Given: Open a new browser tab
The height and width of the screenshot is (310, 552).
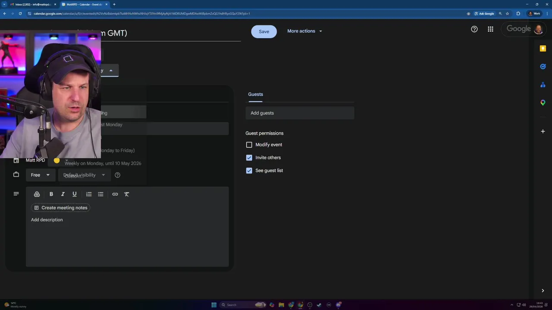Looking at the screenshot, I should (x=114, y=4).
